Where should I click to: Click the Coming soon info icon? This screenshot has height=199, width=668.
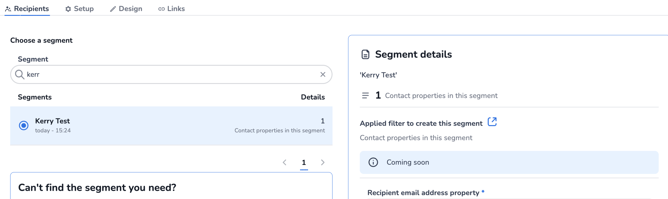click(373, 162)
